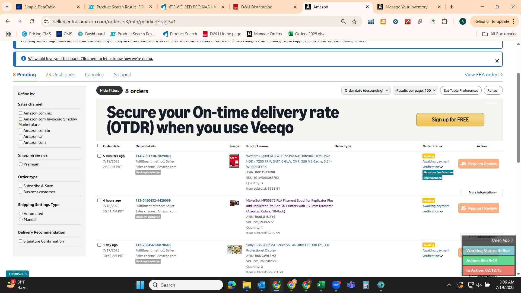
Task: Open the View FBA orders link
Action: click(484, 75)
